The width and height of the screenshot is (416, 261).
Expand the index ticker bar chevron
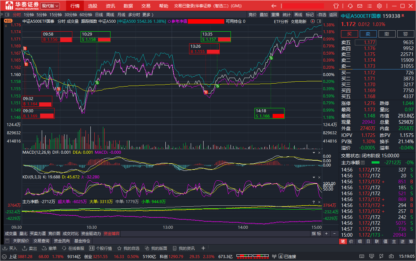(5, 256)
